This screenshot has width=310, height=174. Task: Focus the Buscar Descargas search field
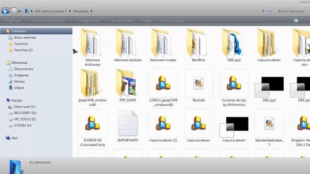click(291, 11)
